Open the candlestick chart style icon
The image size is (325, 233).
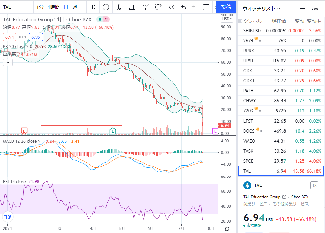[x=93, y=7]
